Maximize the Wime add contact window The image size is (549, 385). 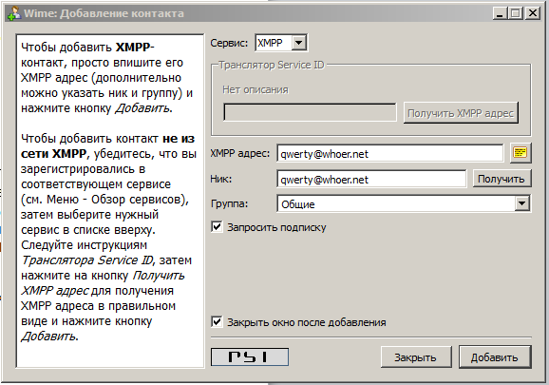(x=516, y=13)
